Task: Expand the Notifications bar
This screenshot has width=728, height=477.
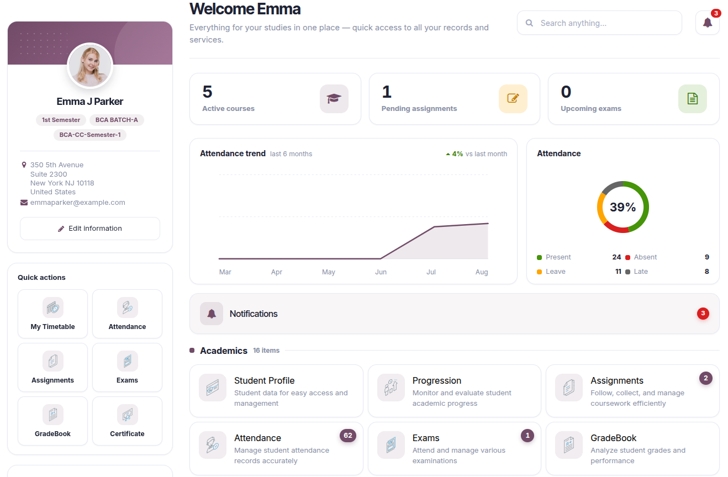Action: click(455, 314)
